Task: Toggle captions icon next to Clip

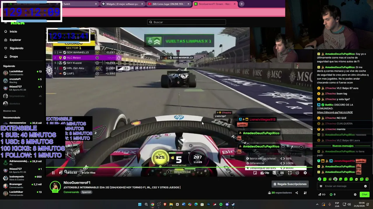Action: point(274,173)
